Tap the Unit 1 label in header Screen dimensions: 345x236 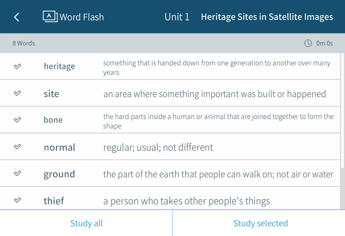[x=177, y=17]
